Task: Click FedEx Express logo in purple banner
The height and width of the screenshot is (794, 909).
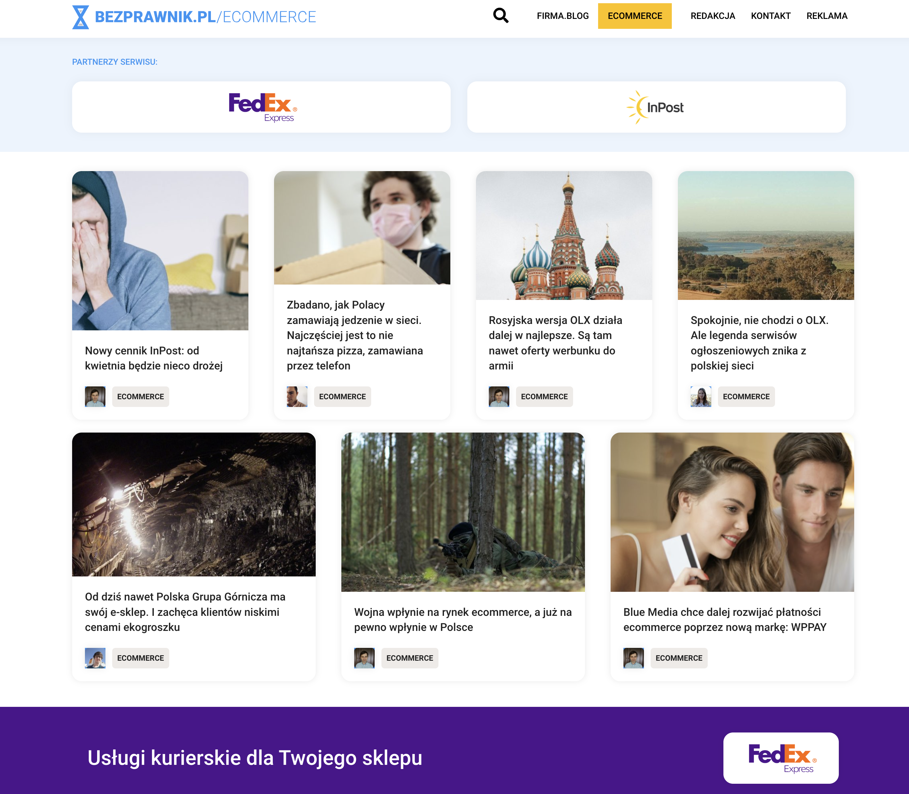Action: click(x=780, y=758)
